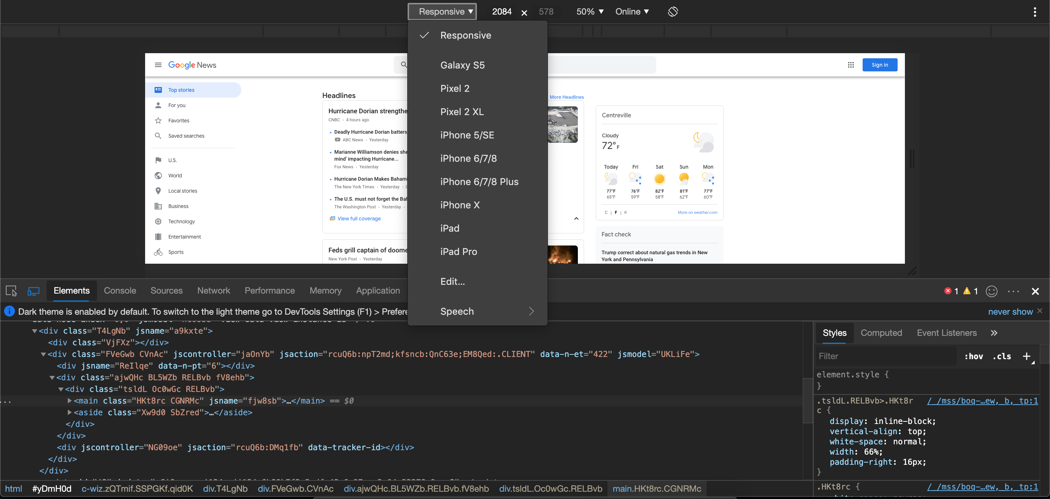Click the red error count icon
This screenshot has height=499, width=1050.
coord(948,291)
